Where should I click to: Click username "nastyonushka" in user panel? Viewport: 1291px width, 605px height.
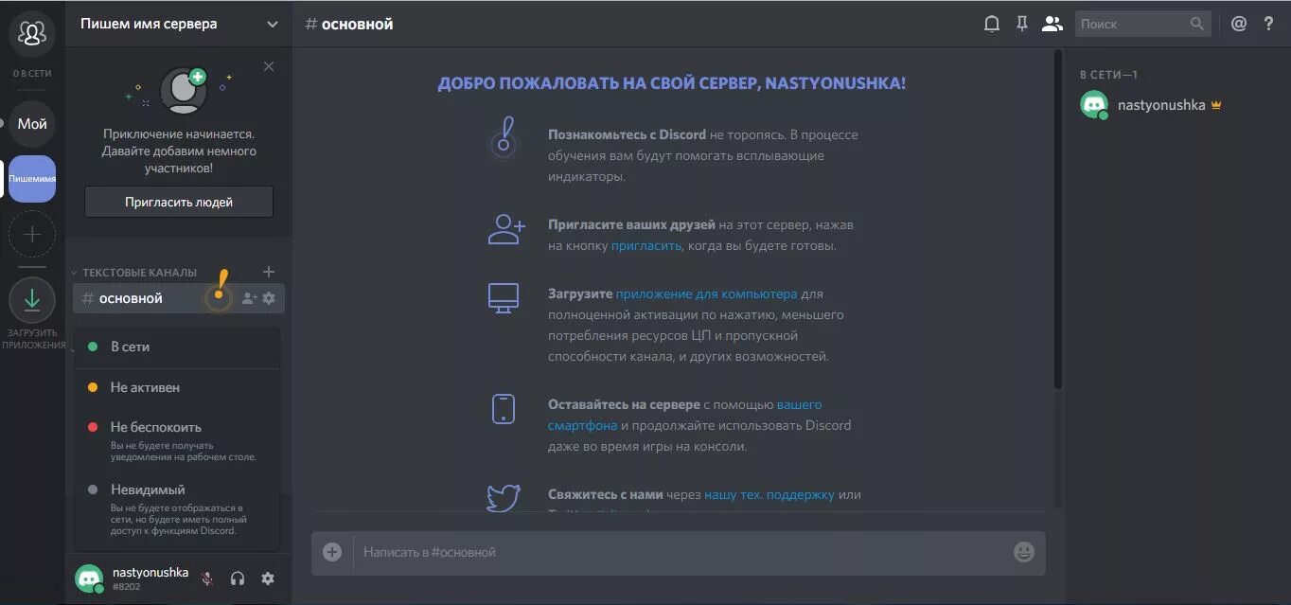pyautogui.click(x=150, y=572)
